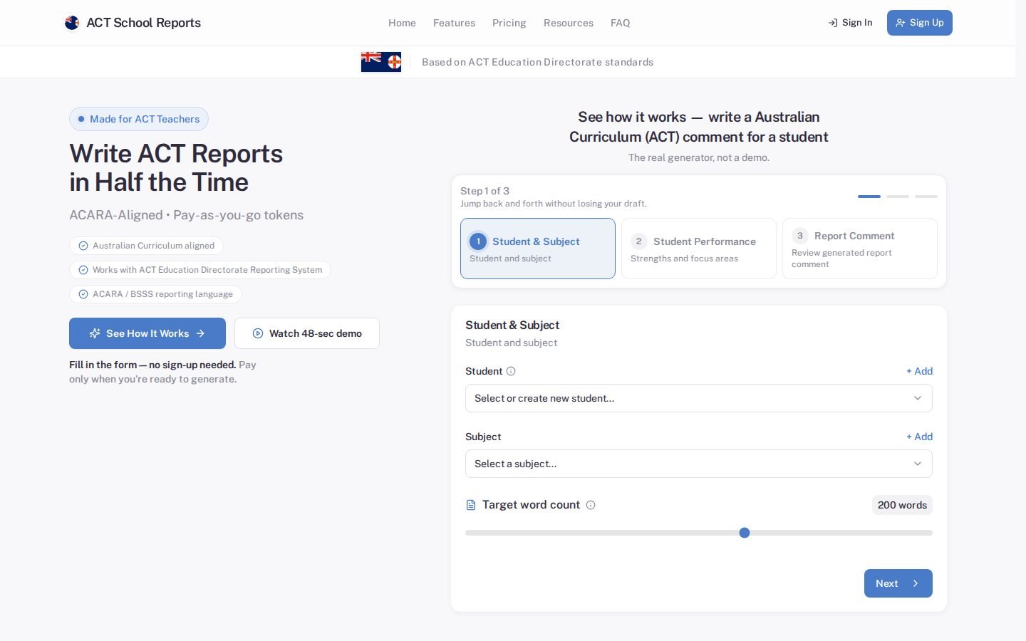Image resolution: width=1026 pixels, height=641 pixels.
Task: Click the Sign Up button
Action: point(920,23)
